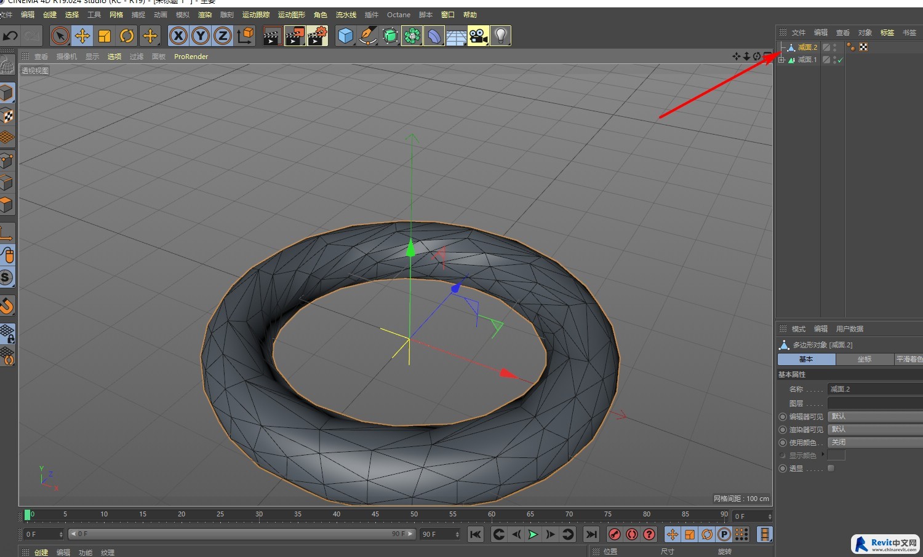923x557 pixels.
Task: Click the Light bulb icon
Action: pyautogui.click(x=501, y=36)
